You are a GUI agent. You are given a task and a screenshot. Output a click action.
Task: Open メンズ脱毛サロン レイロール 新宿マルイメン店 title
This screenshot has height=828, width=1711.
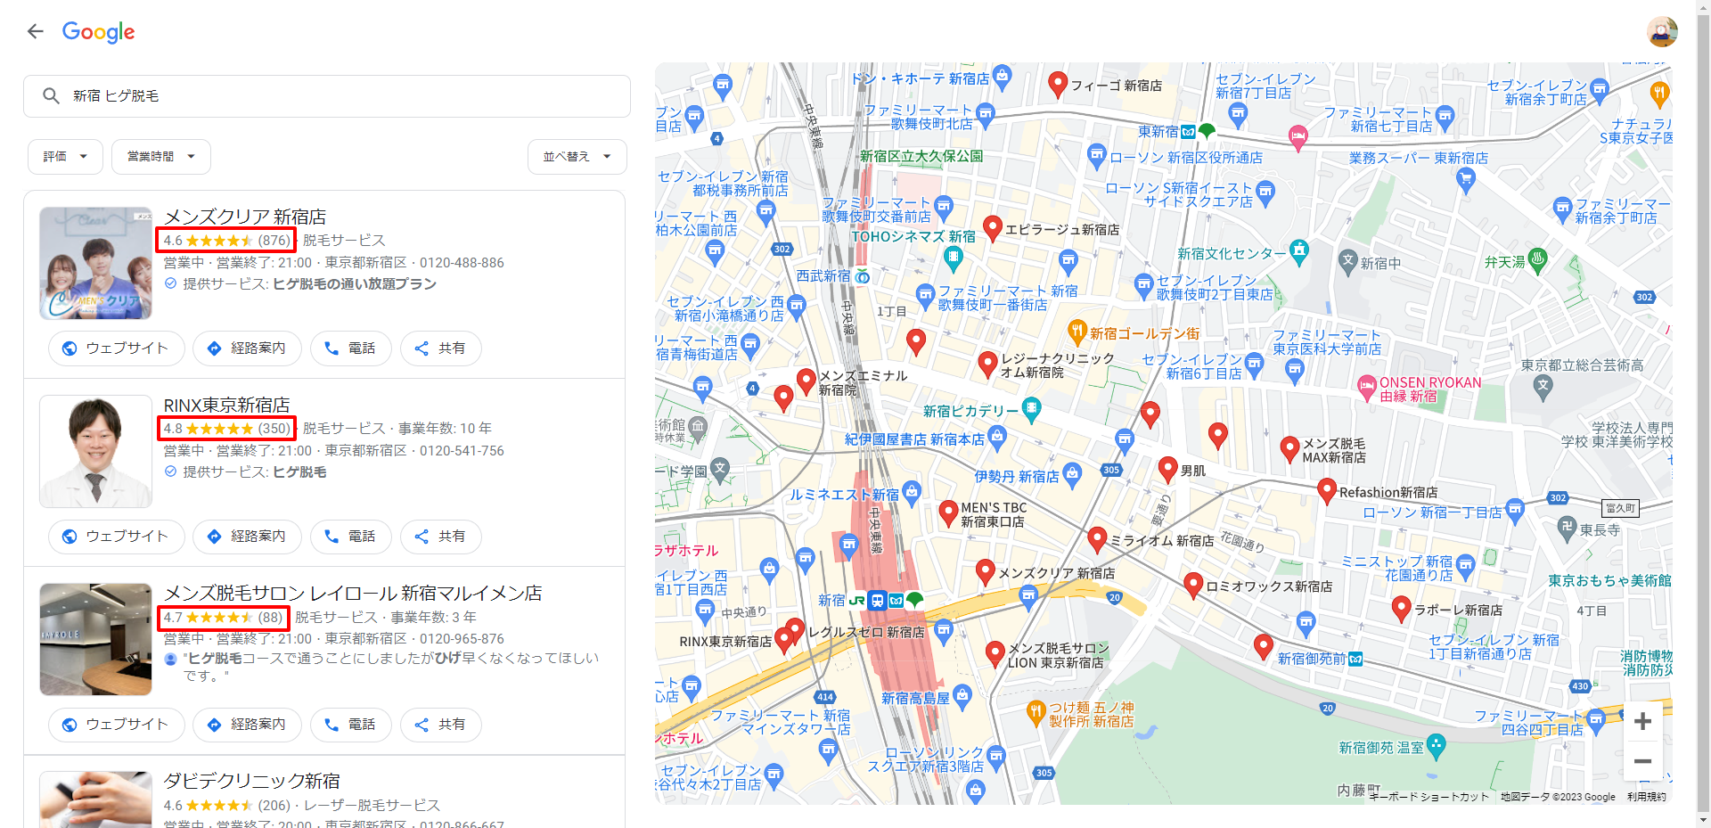pyautogui.click(x=353, y=593)
